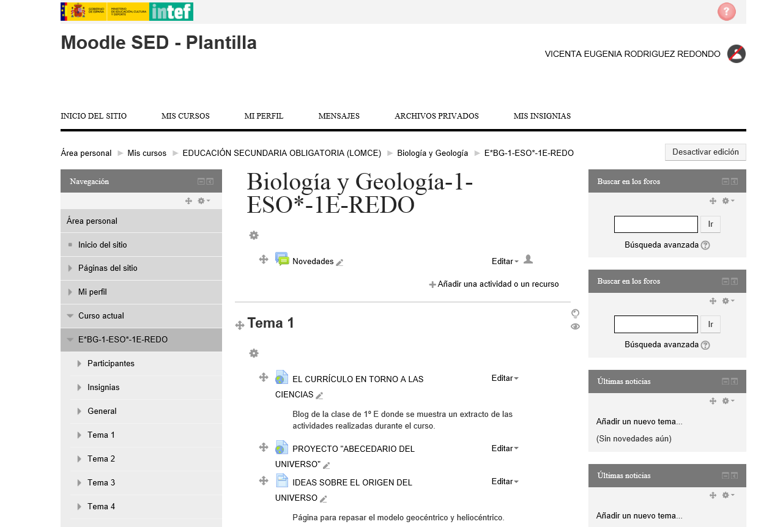This screenshot has height=527, width=783.
Task: Open the MENSAJES menu item
Action: point(339,116)
